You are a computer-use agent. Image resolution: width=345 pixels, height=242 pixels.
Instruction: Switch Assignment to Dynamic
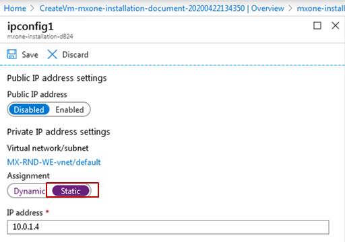point(29,191)
